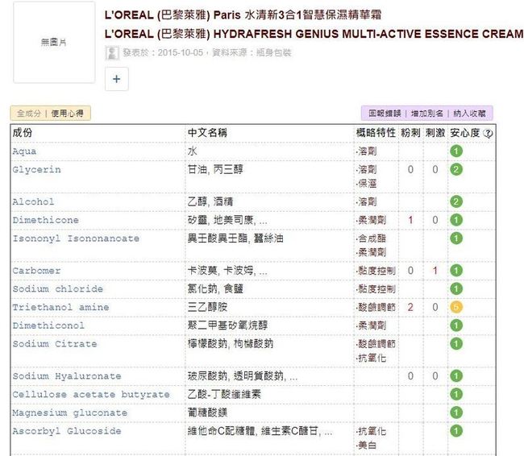The image size is (524, 456).
Task: Click the 粉刺 column header
Action: point(410,133)
